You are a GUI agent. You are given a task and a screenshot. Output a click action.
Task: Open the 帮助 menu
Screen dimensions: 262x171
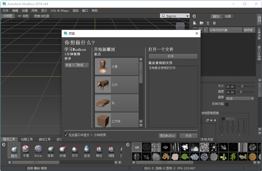pos(95,10)
